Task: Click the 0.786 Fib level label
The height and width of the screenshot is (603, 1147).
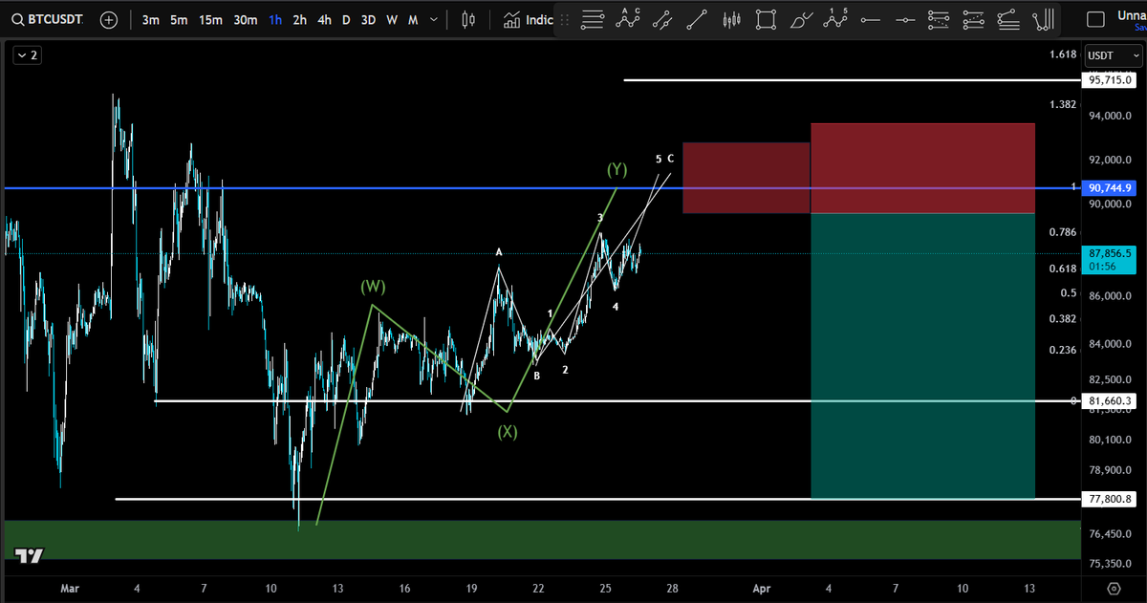Action: tap(1063, 232)
